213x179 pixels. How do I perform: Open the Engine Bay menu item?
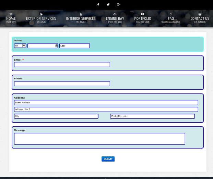pyautogui.click(x=115, y=19)
